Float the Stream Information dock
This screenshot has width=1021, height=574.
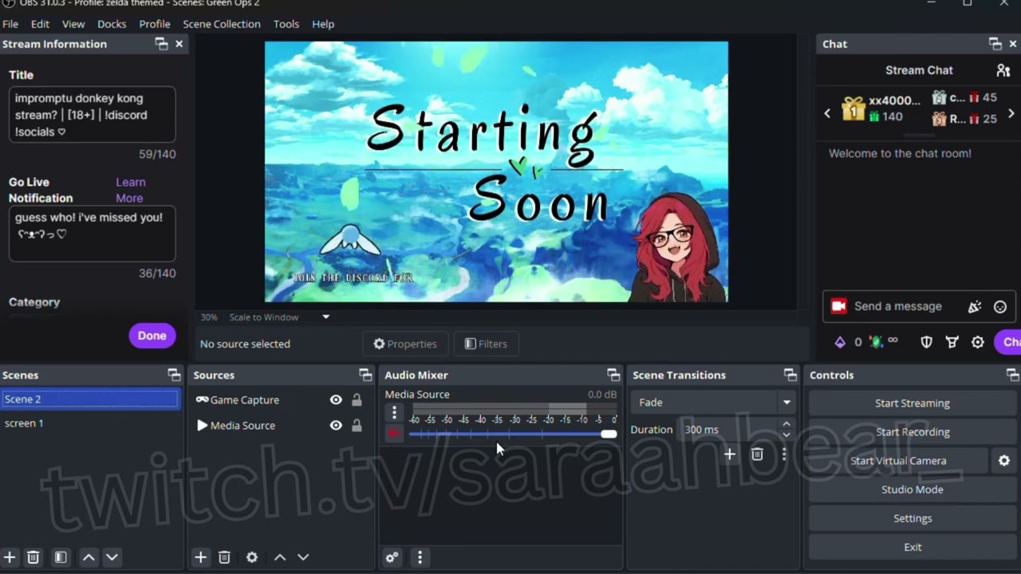[161, 44]
